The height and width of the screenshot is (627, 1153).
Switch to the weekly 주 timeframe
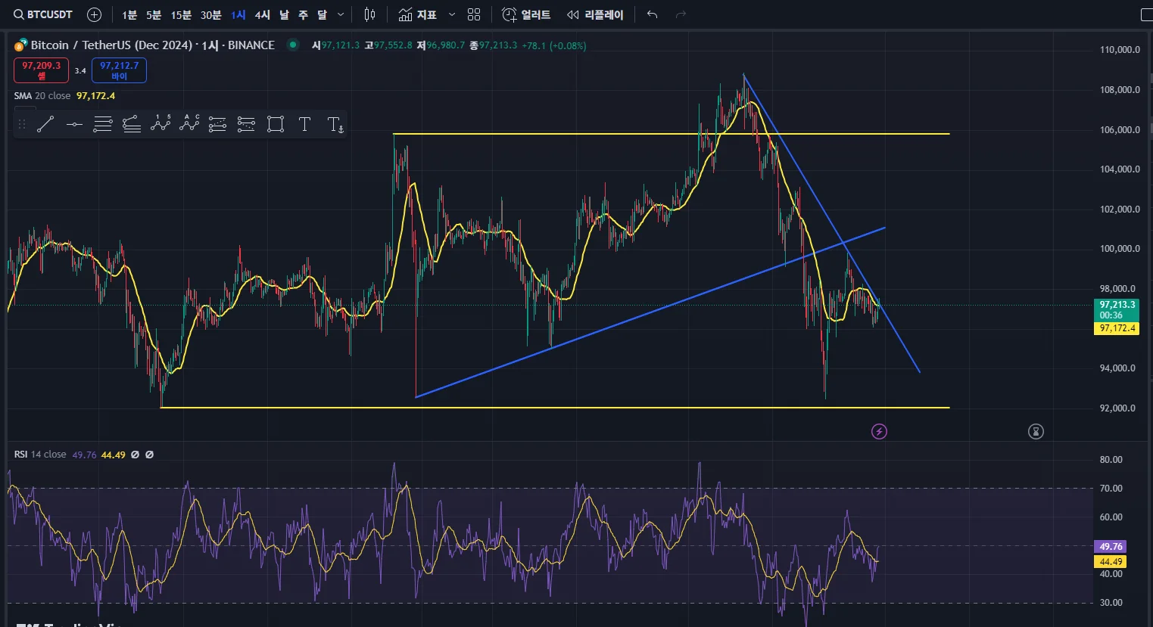(x=303, y=14)
